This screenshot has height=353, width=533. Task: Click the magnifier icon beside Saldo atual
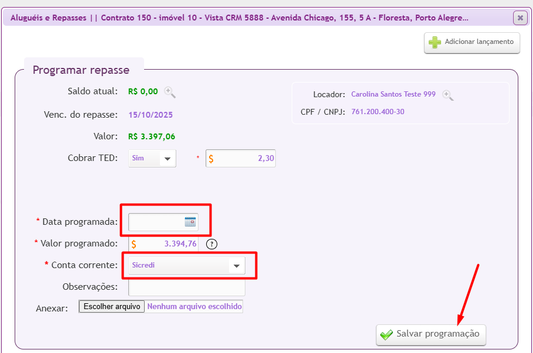click(x=170, y=92)
